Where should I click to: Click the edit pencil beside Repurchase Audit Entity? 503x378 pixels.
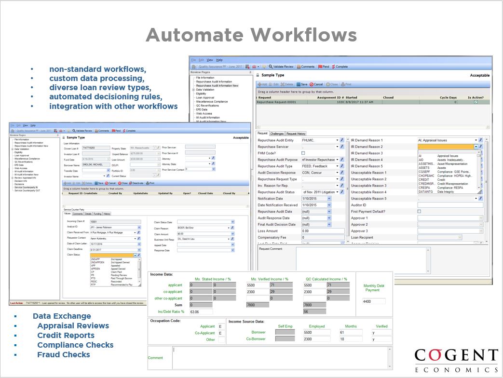(x=341, y=140)
